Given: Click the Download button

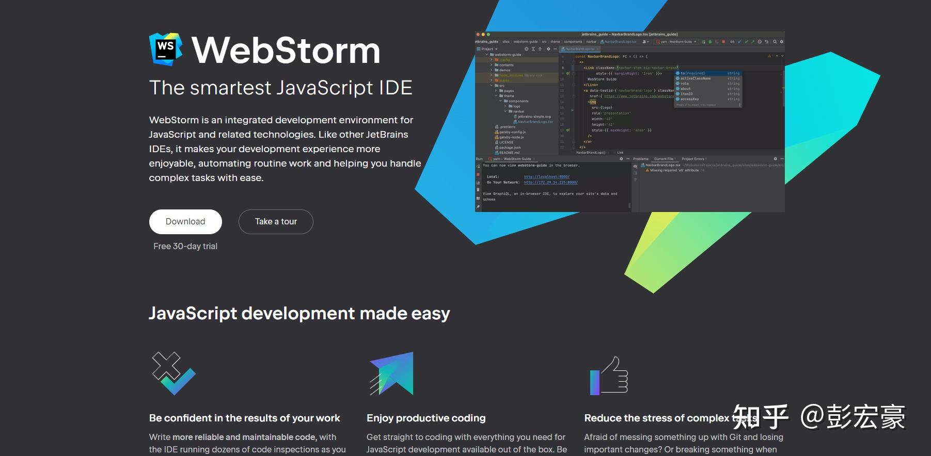Looking at the screenshot, I should tap(185, 222).
